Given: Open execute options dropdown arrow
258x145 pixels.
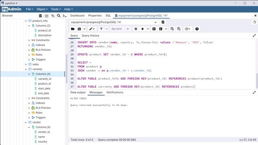Looking at the screenshot, I should click(x=148, y=29).
